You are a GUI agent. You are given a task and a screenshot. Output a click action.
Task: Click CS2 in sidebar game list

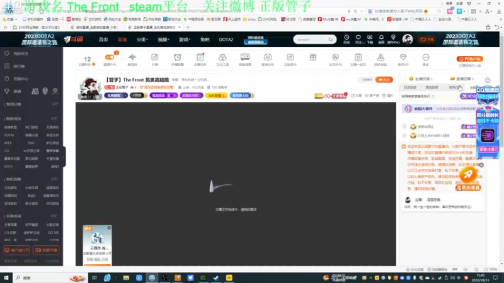(x=7, y=151)
